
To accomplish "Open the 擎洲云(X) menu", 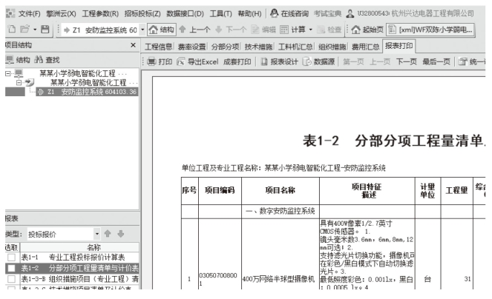I will 61,14.
